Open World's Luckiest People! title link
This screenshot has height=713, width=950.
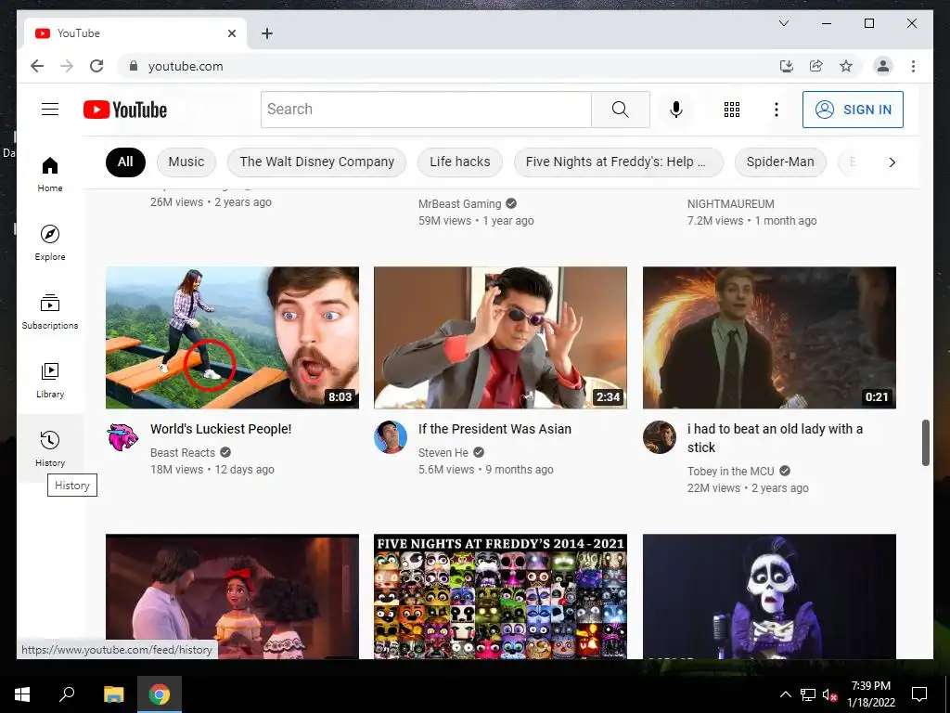click(x=221, y=429)
